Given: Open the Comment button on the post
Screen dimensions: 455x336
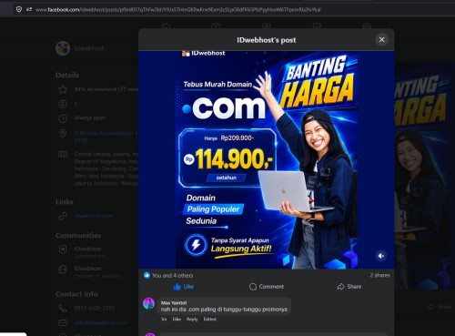Looking at the screenshot, I should (x=267, y=286).
